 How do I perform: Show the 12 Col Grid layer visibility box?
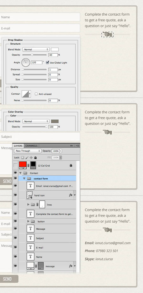(16, 166)
